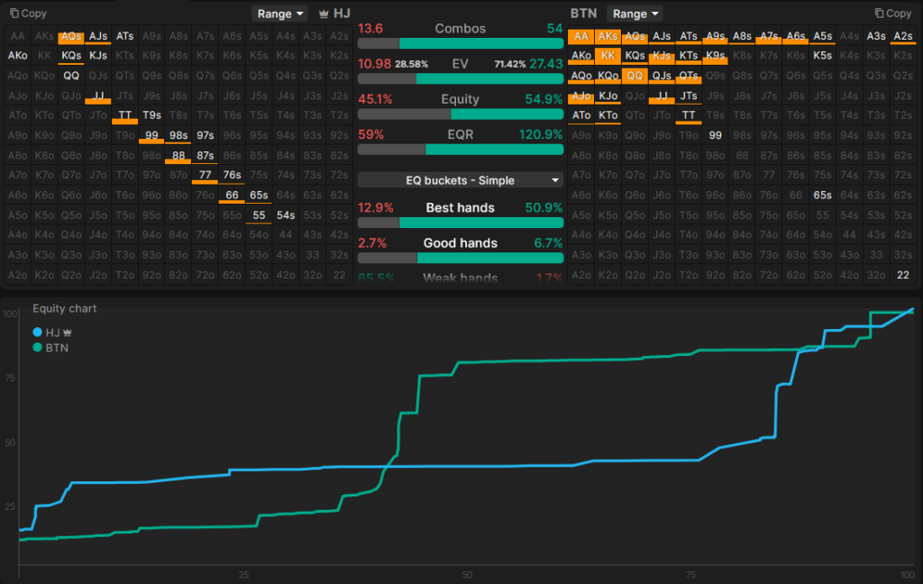The height and width of the screenshot is (584, 923).
Task: Select the 55 cell in HJ grid
Action: [259, 214]
